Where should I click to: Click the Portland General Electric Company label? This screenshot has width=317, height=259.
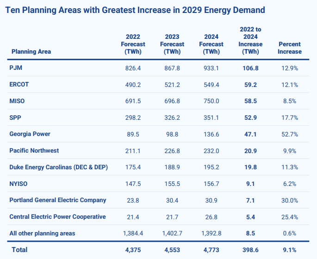tap(58, 200)
